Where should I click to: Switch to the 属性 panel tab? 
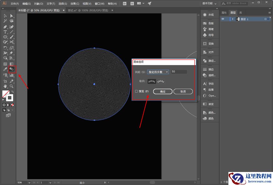click(224, 13)
